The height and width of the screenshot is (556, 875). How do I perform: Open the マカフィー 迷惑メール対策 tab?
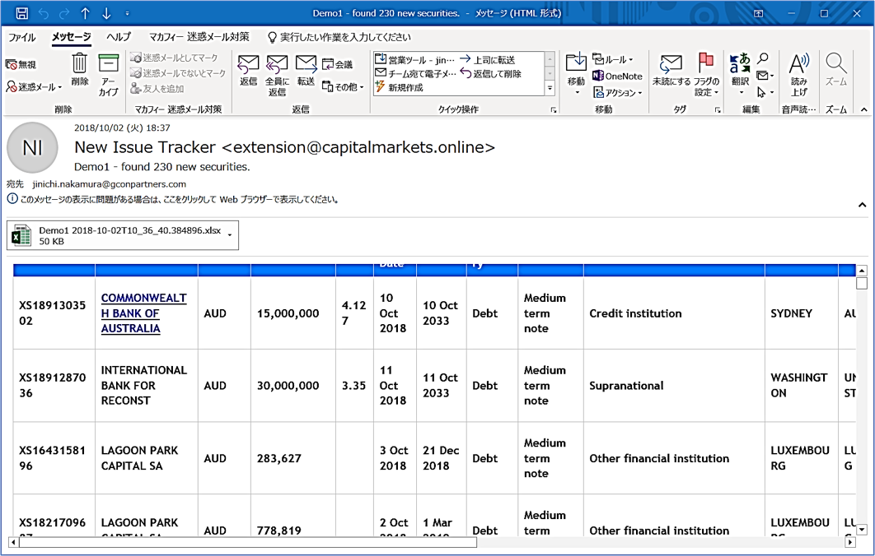pyautogui.click(x=199, y=37)
